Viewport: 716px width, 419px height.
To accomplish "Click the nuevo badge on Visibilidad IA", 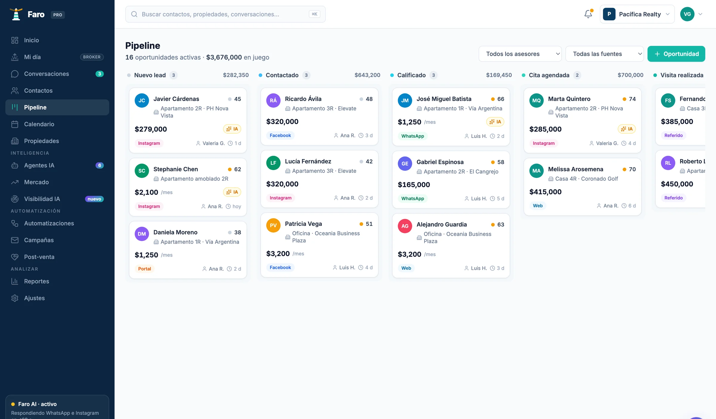I will tap(94, 199).
